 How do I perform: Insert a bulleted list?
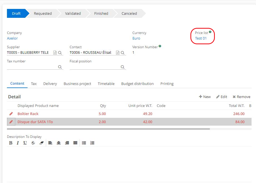pyautogui.click(x=84, y=143)
